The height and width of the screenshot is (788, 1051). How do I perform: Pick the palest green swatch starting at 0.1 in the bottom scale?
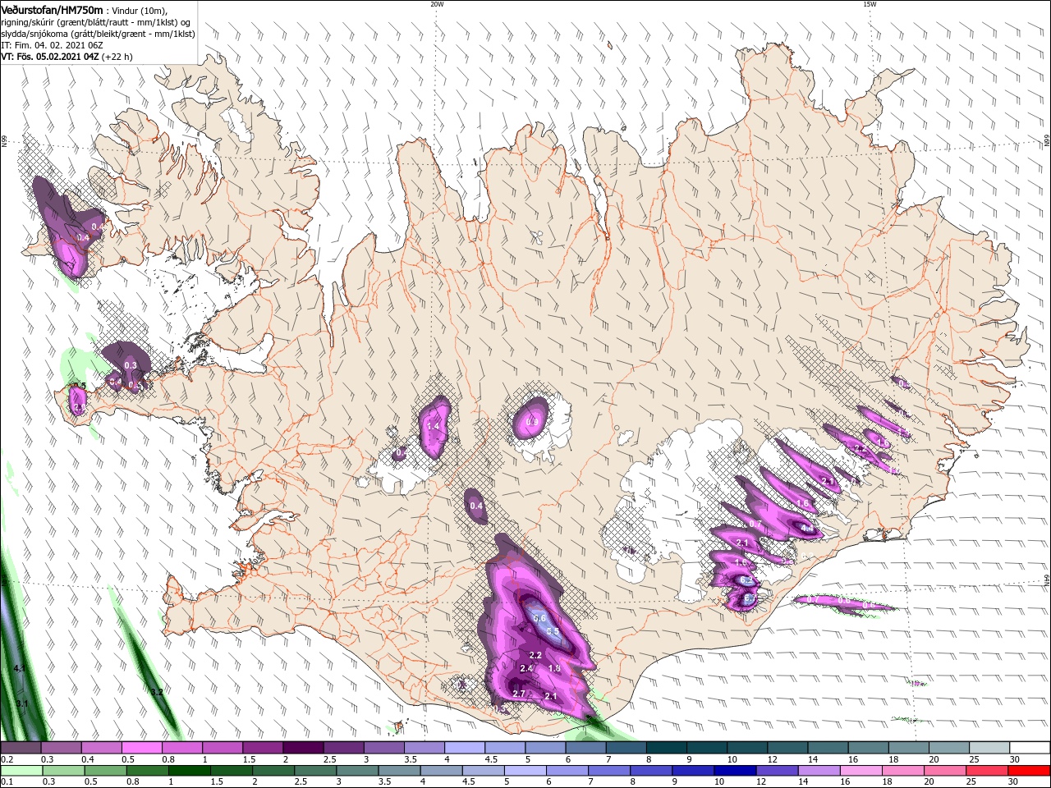click(x=21, y=771)
